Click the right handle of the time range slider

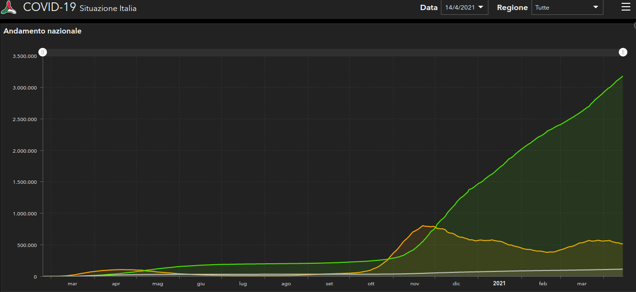[623, 52]
